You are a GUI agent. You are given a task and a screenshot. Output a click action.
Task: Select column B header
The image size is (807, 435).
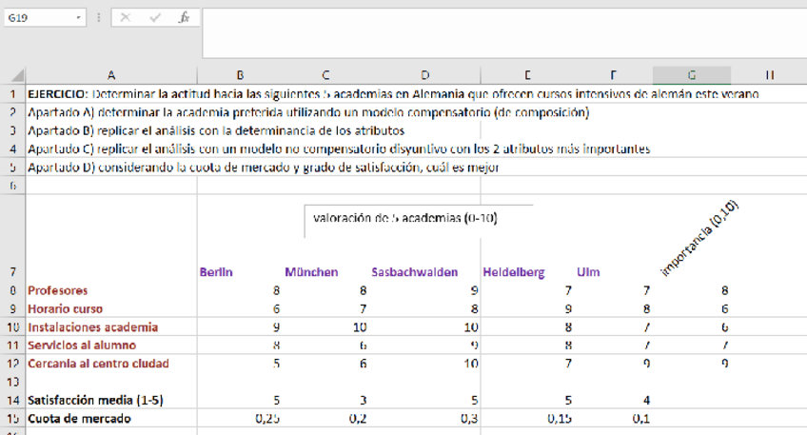tap(240, 74)
